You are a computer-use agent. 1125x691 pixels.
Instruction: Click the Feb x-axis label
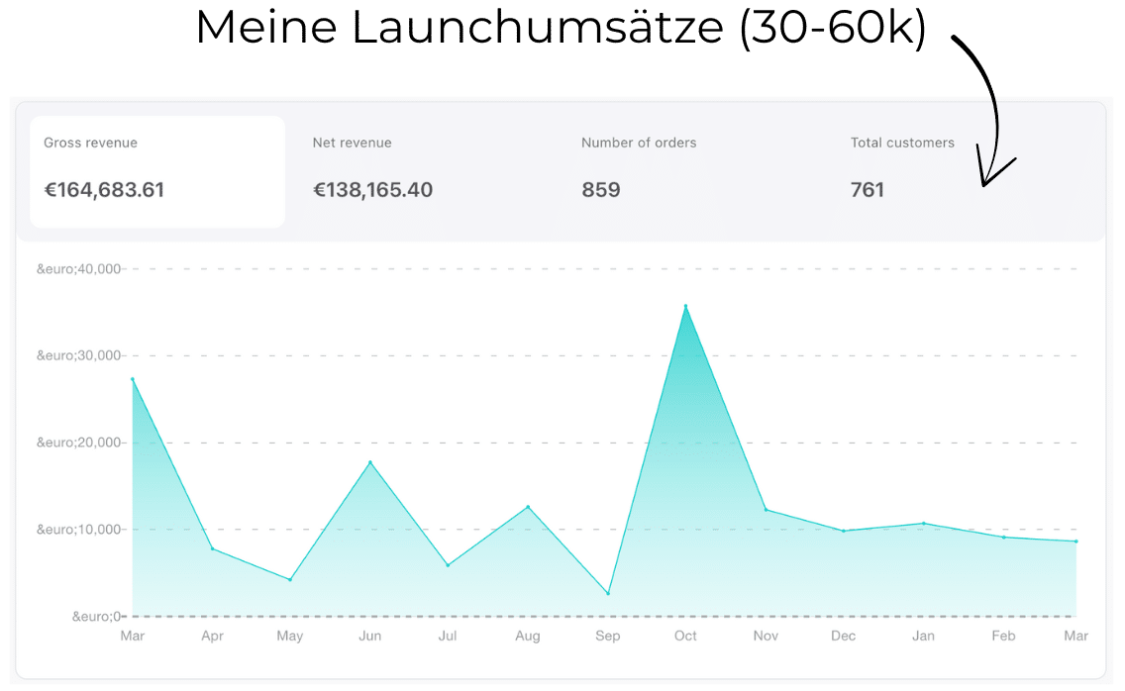click(1003, 636)
